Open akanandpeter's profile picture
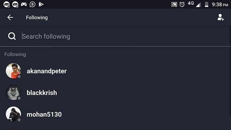Viewport: 231px width, 130px height. (x=13, y=71)
